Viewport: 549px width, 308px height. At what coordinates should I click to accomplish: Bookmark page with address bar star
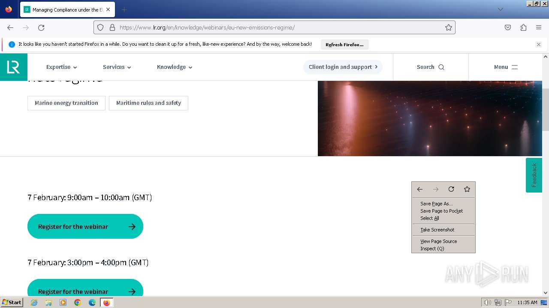pyautogui.click(x=449, y=27)
